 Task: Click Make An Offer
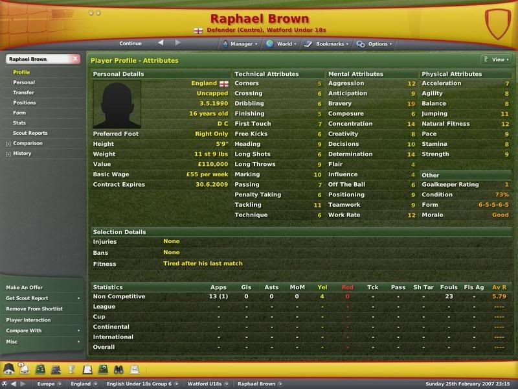click(x=24, y=287)
